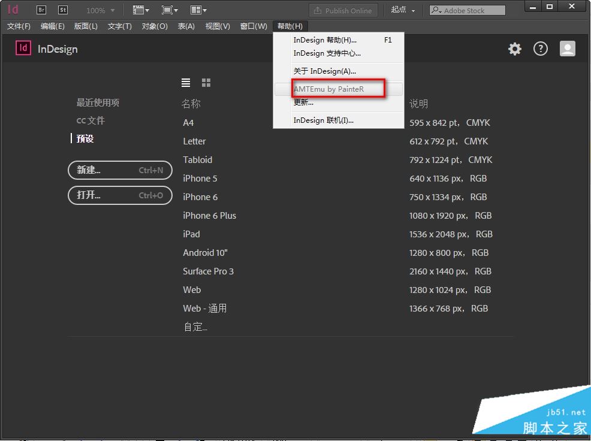This screenshot has height=441, width=591.
Task: Choose 更新... in the help menu
Action: (x=339, y=102)
